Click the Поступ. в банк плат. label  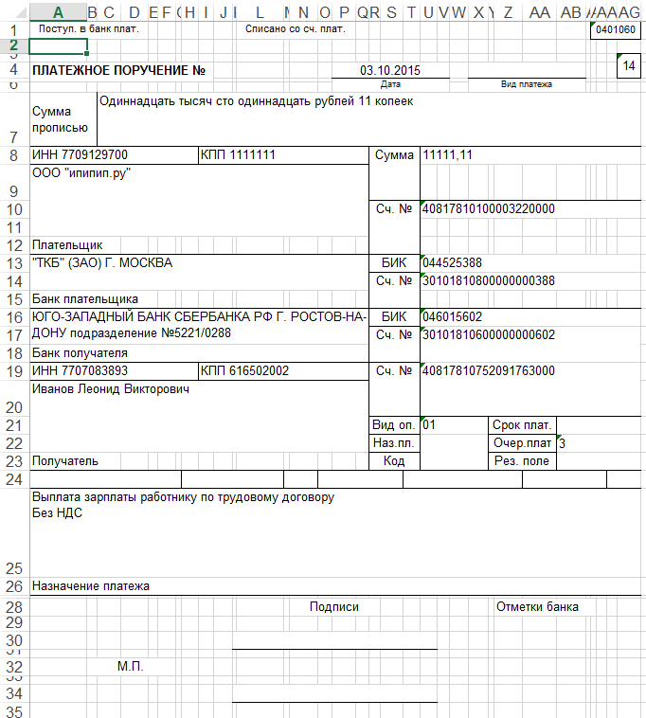tap(88, 29)
